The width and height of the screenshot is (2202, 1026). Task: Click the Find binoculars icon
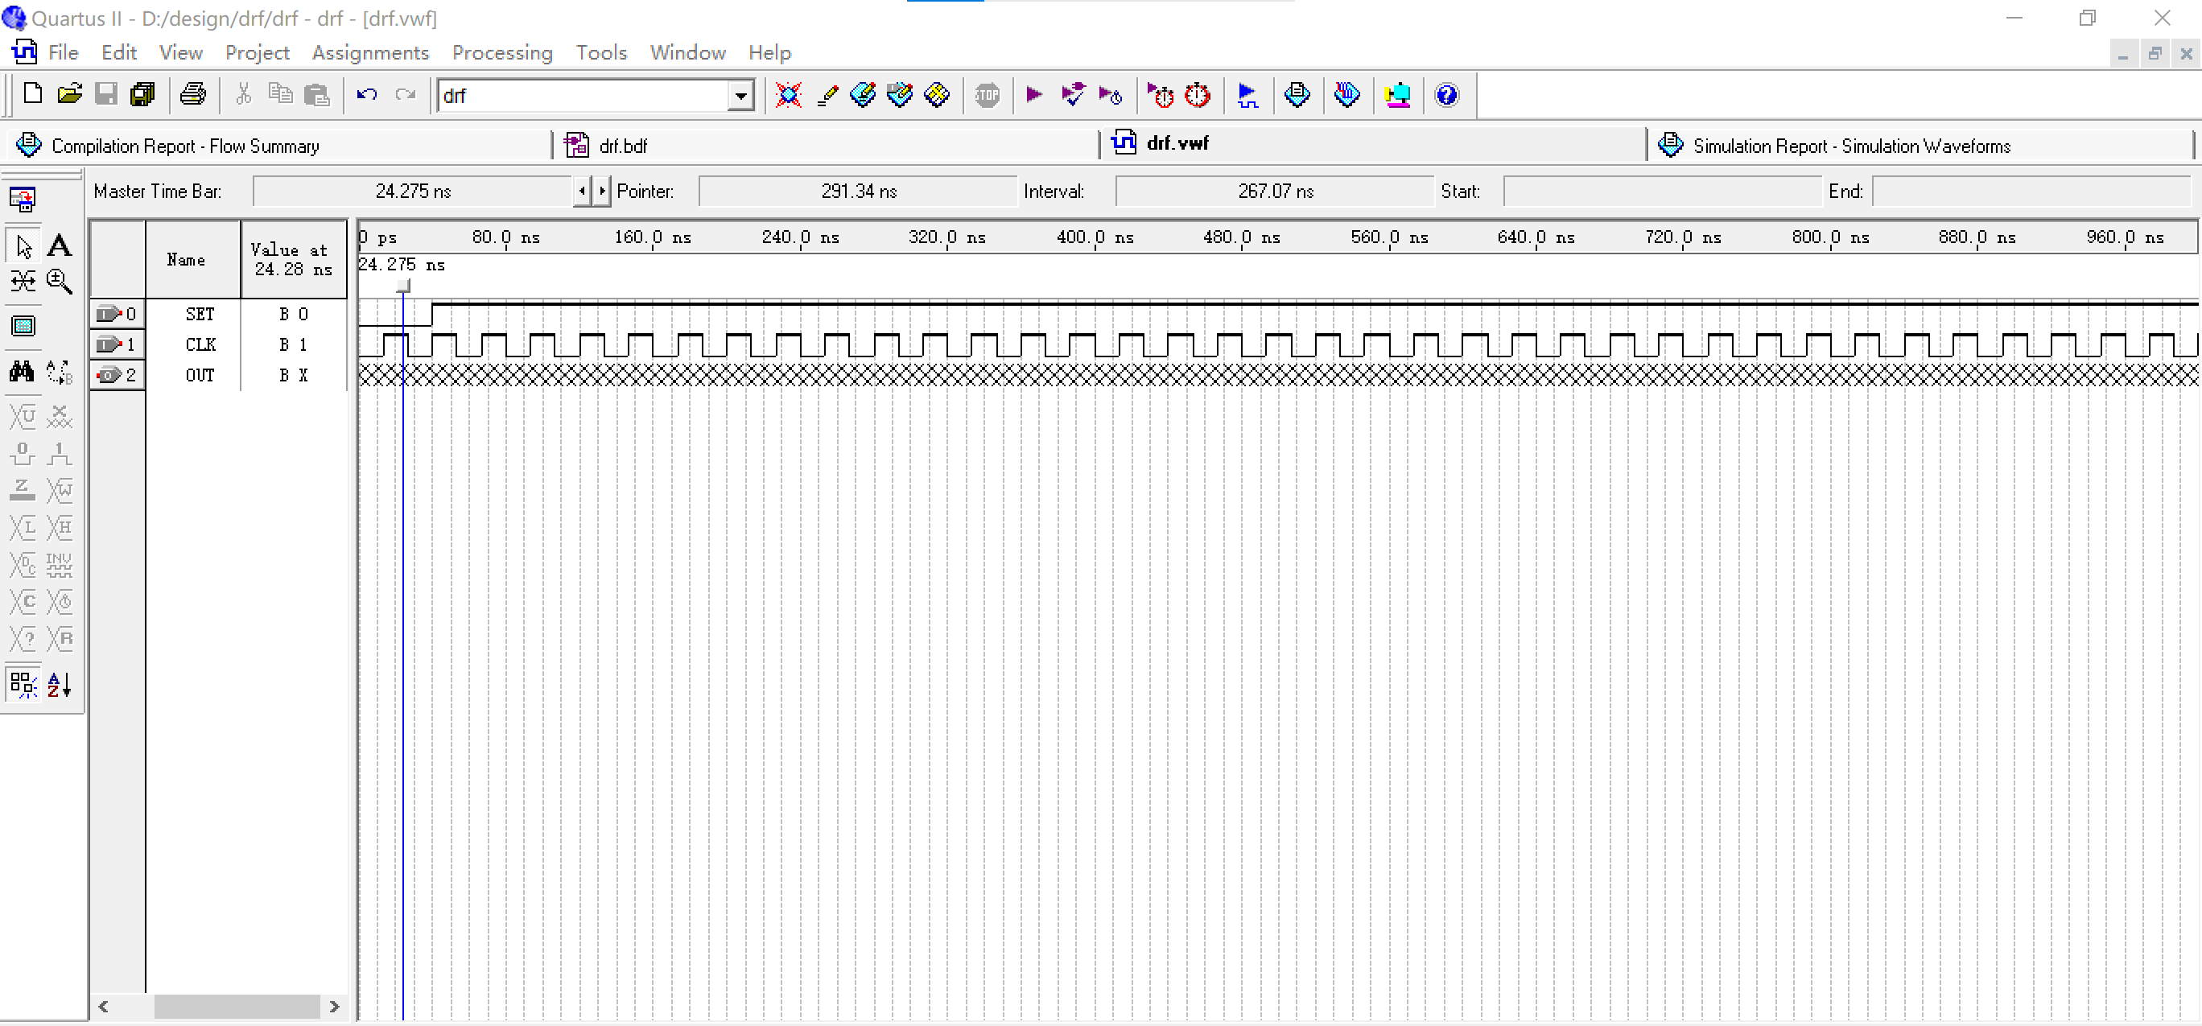click(23, 371)
